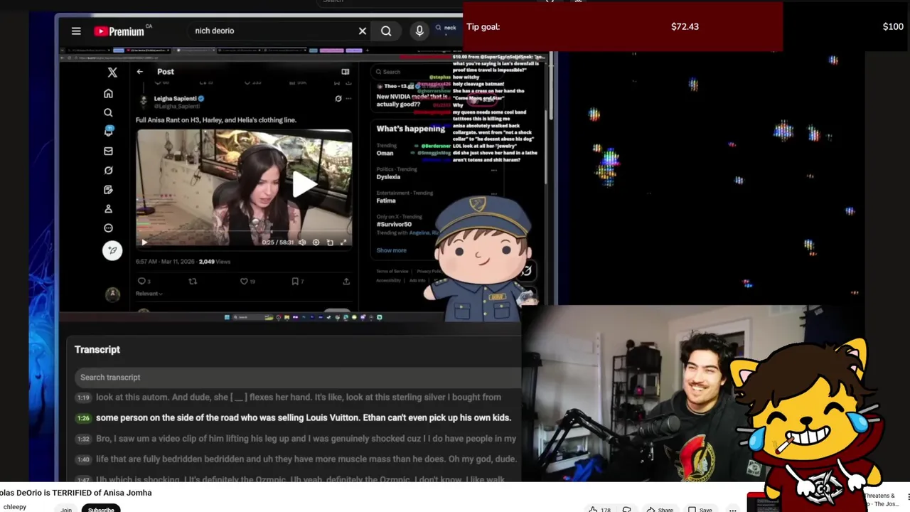
Task: Open the Dyslexia trending topic
Action: click(388, 176)
